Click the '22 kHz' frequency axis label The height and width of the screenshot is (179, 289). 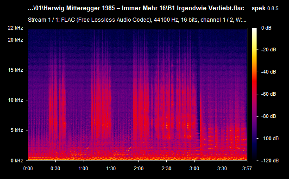[x=15, y=28]
